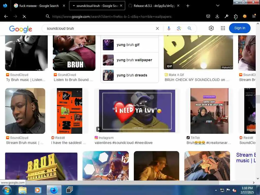Open the golden BRUH monument thumbnail
260x195 pixels.
[x=41, y=167]
